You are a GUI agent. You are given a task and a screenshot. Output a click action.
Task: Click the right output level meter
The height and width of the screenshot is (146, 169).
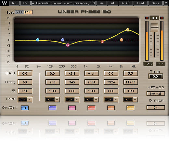(162, 41)
